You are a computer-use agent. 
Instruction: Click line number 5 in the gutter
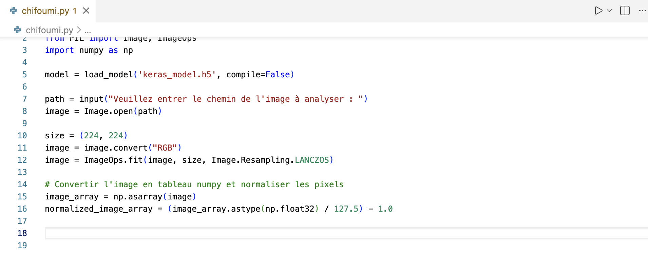pyautogui.click(x=24, y=75)
